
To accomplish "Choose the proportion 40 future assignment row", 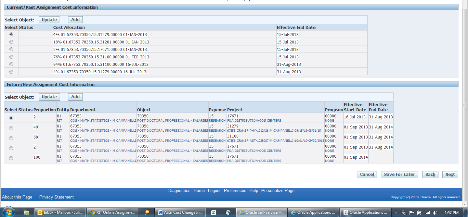I will point(11,128).
